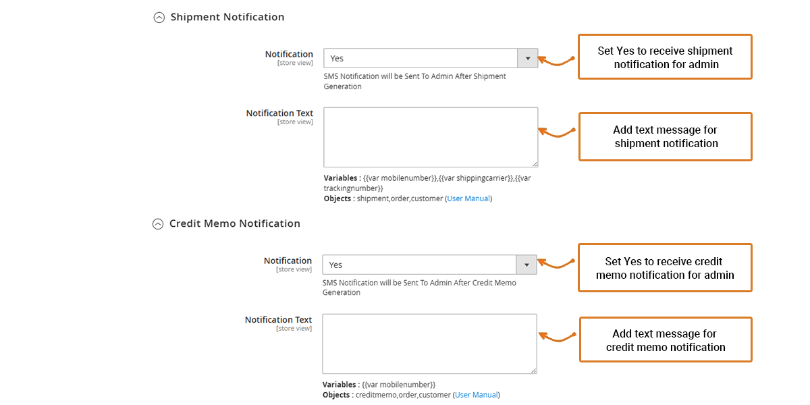Click the "Add text message for credit memo notification" callout
The height and width of the screenshot is (405, 810).
click(665, 340)
